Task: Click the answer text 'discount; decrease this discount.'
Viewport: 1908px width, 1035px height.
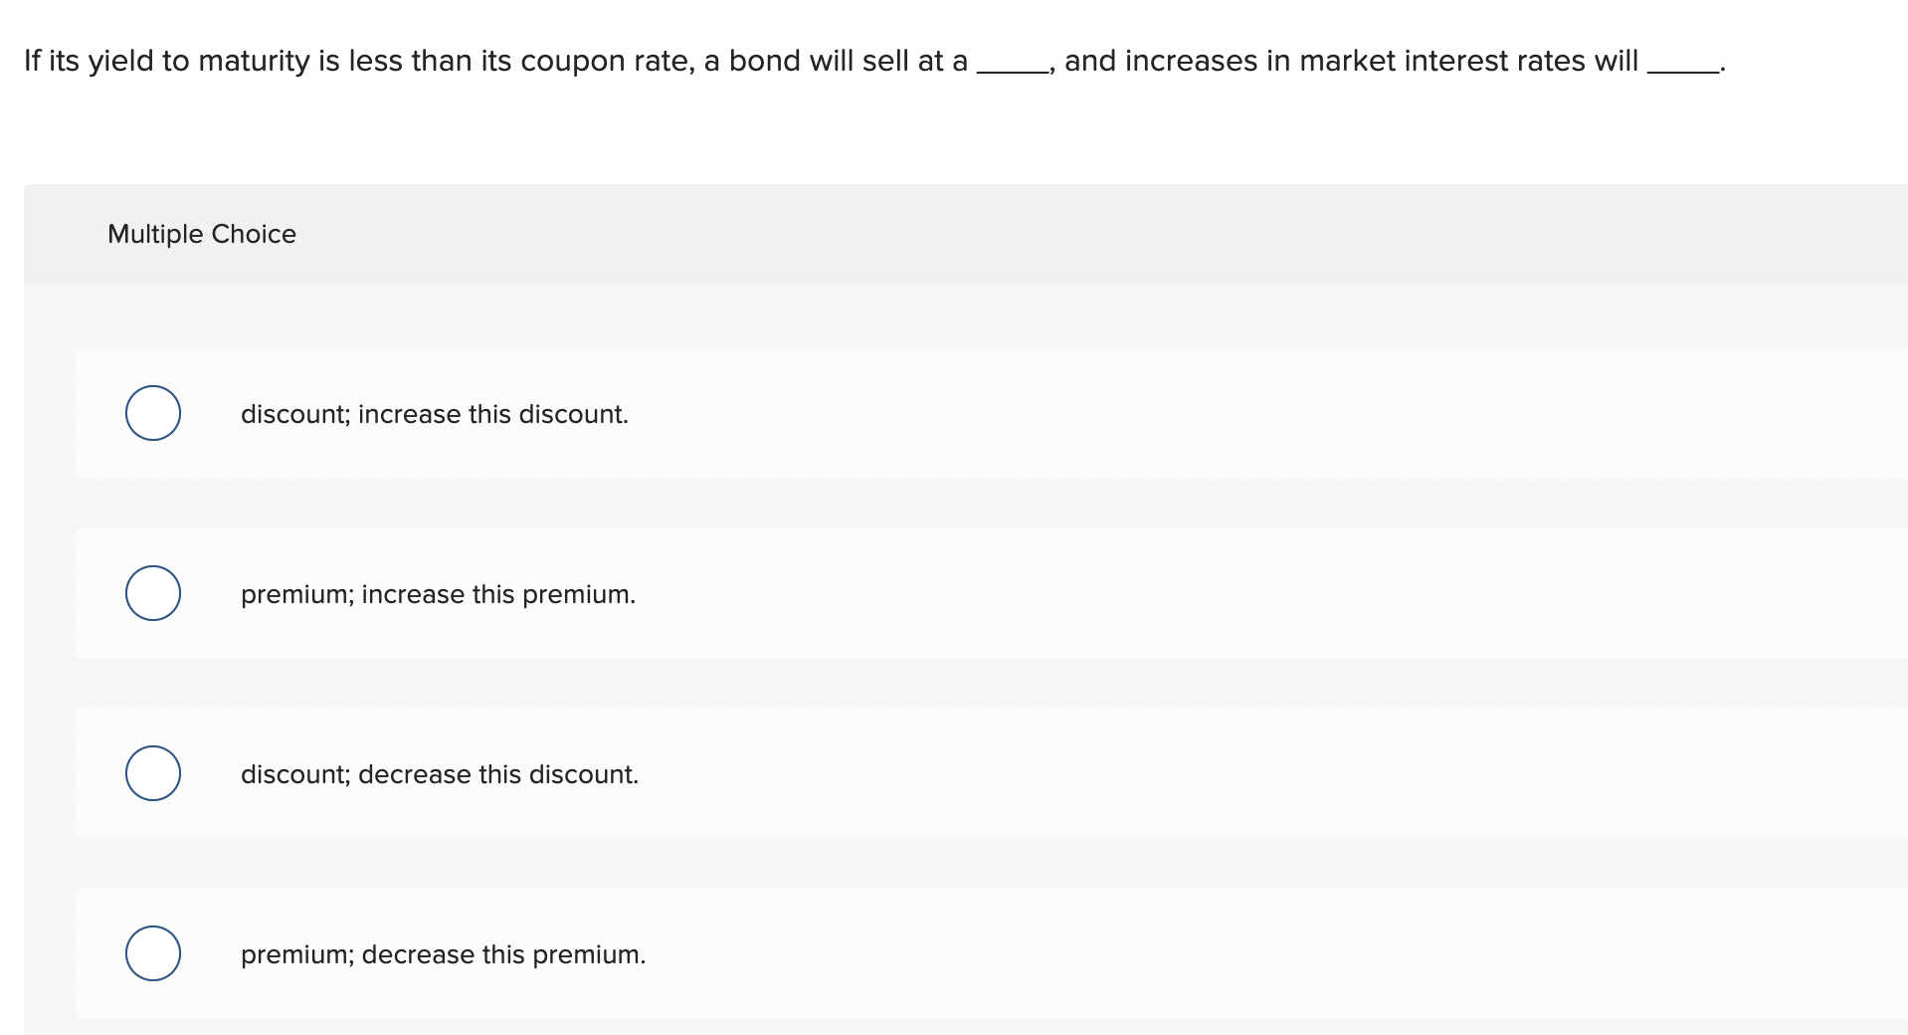Action: tap(440, 774)
